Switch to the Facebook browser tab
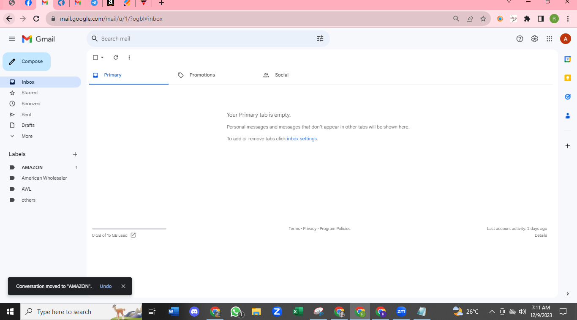 click(28, 3)
